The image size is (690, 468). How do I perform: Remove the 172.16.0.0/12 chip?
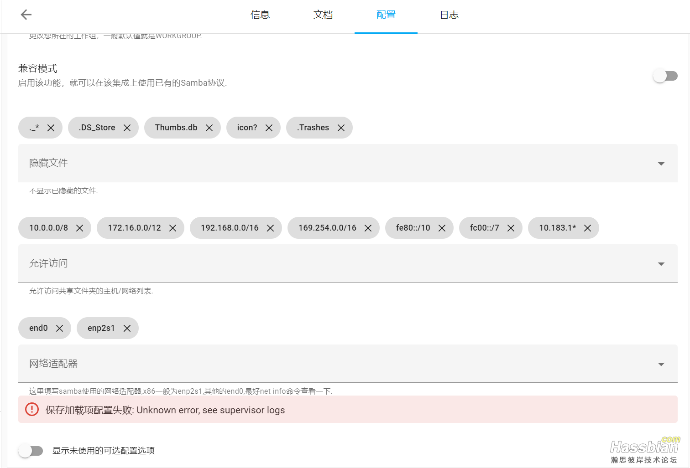pyautogui.click(x=173, y=228)
